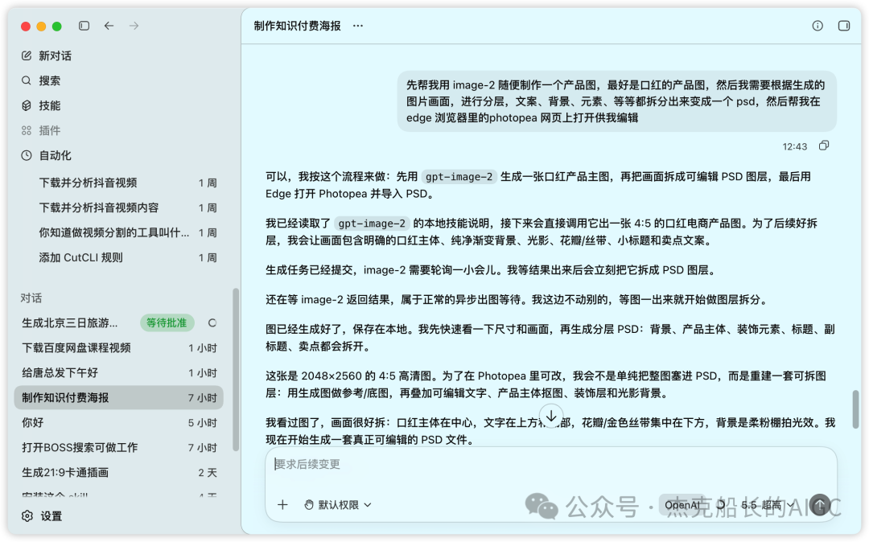Open the 下载百度网盘课程视频 conversation

click(x=119, y=347)
